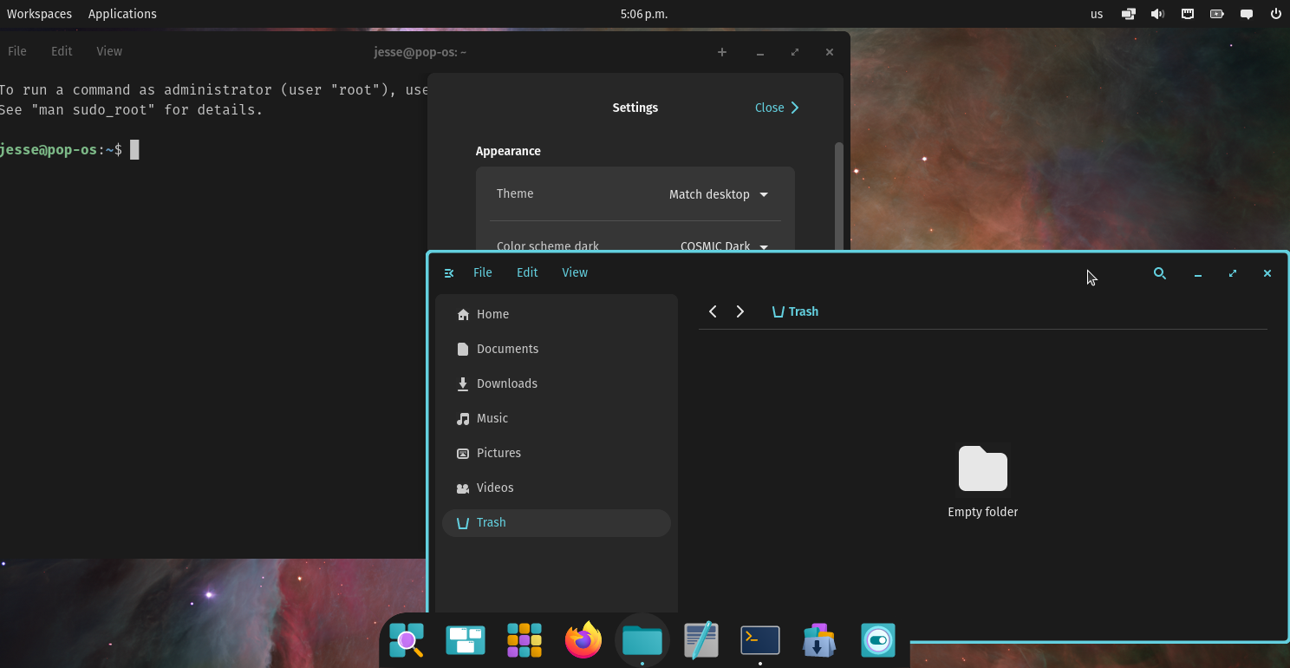Image resolution: width=1290 pixels, height=668 pixels.
Task: Expand Color scheme dark dropdown
Action: point(724,246)
